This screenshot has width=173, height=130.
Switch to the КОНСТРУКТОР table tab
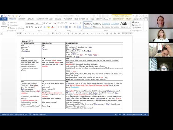coord(118,19)
